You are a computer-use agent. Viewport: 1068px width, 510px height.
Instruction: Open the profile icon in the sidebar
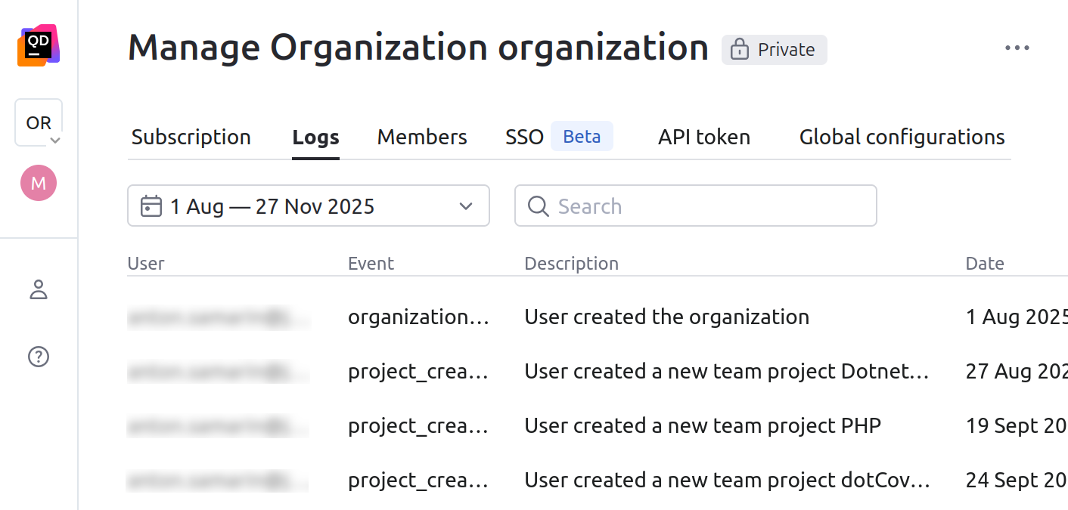pyautogui.click(x=39, y=289)
